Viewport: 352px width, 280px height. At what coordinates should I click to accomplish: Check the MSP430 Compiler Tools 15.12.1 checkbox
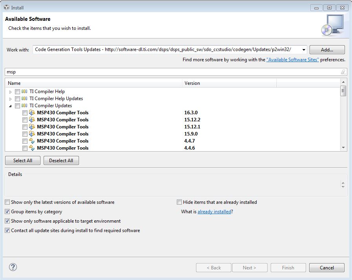25,127
